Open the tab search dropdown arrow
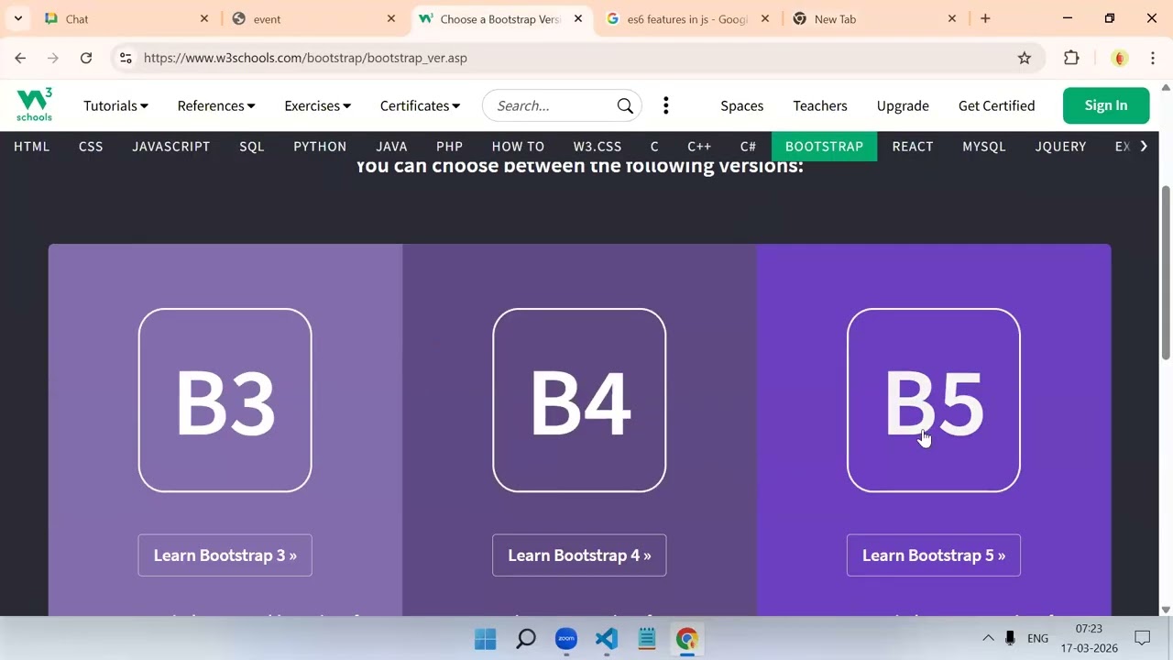Image resolution: width=1173 pixels, height=660 pixels. [17, 18]
